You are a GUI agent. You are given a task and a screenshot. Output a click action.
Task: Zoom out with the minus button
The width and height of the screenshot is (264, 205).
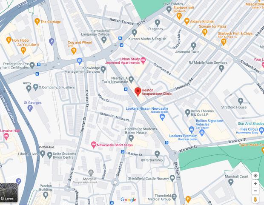(x=255, y=191)
